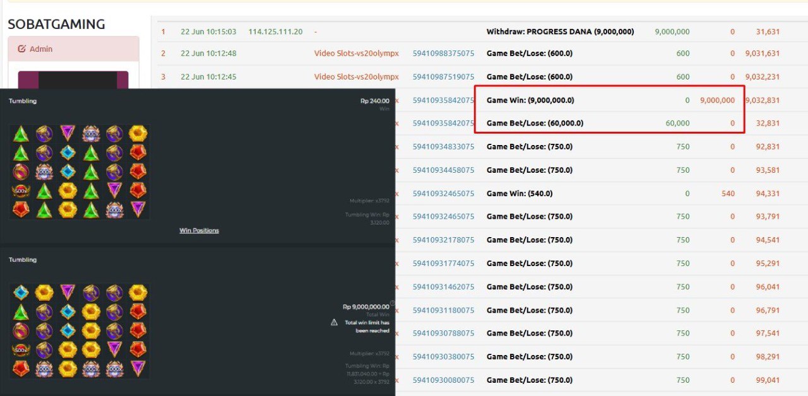Click Video Slots-vs20olympx in the 10:12:48 row
The image size is (808, 396).
pyautogui.click(x=357, y=54)
